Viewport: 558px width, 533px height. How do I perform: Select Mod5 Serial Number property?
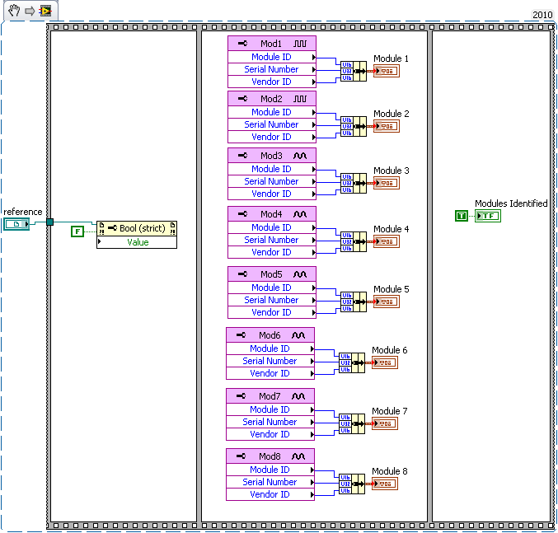tap(272, 300)
